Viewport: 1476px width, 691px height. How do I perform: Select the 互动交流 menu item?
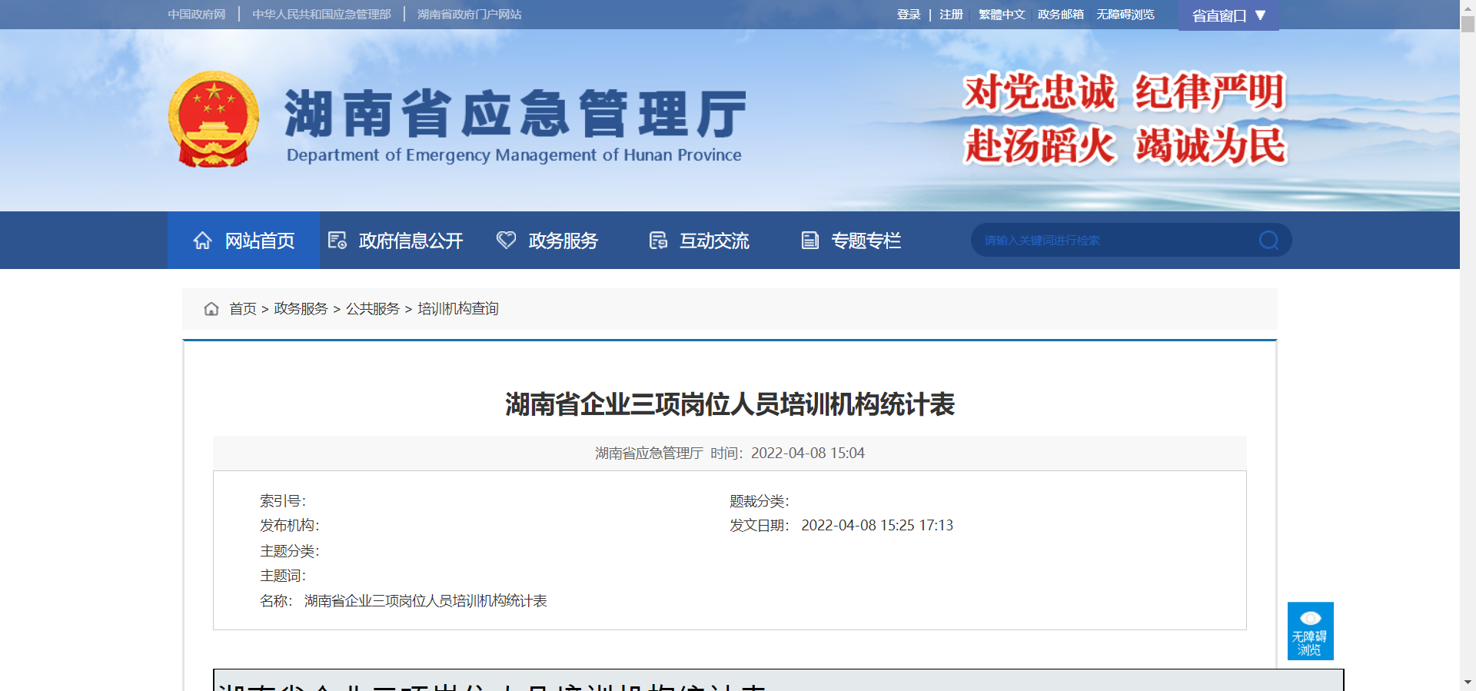tap(713, 241)
